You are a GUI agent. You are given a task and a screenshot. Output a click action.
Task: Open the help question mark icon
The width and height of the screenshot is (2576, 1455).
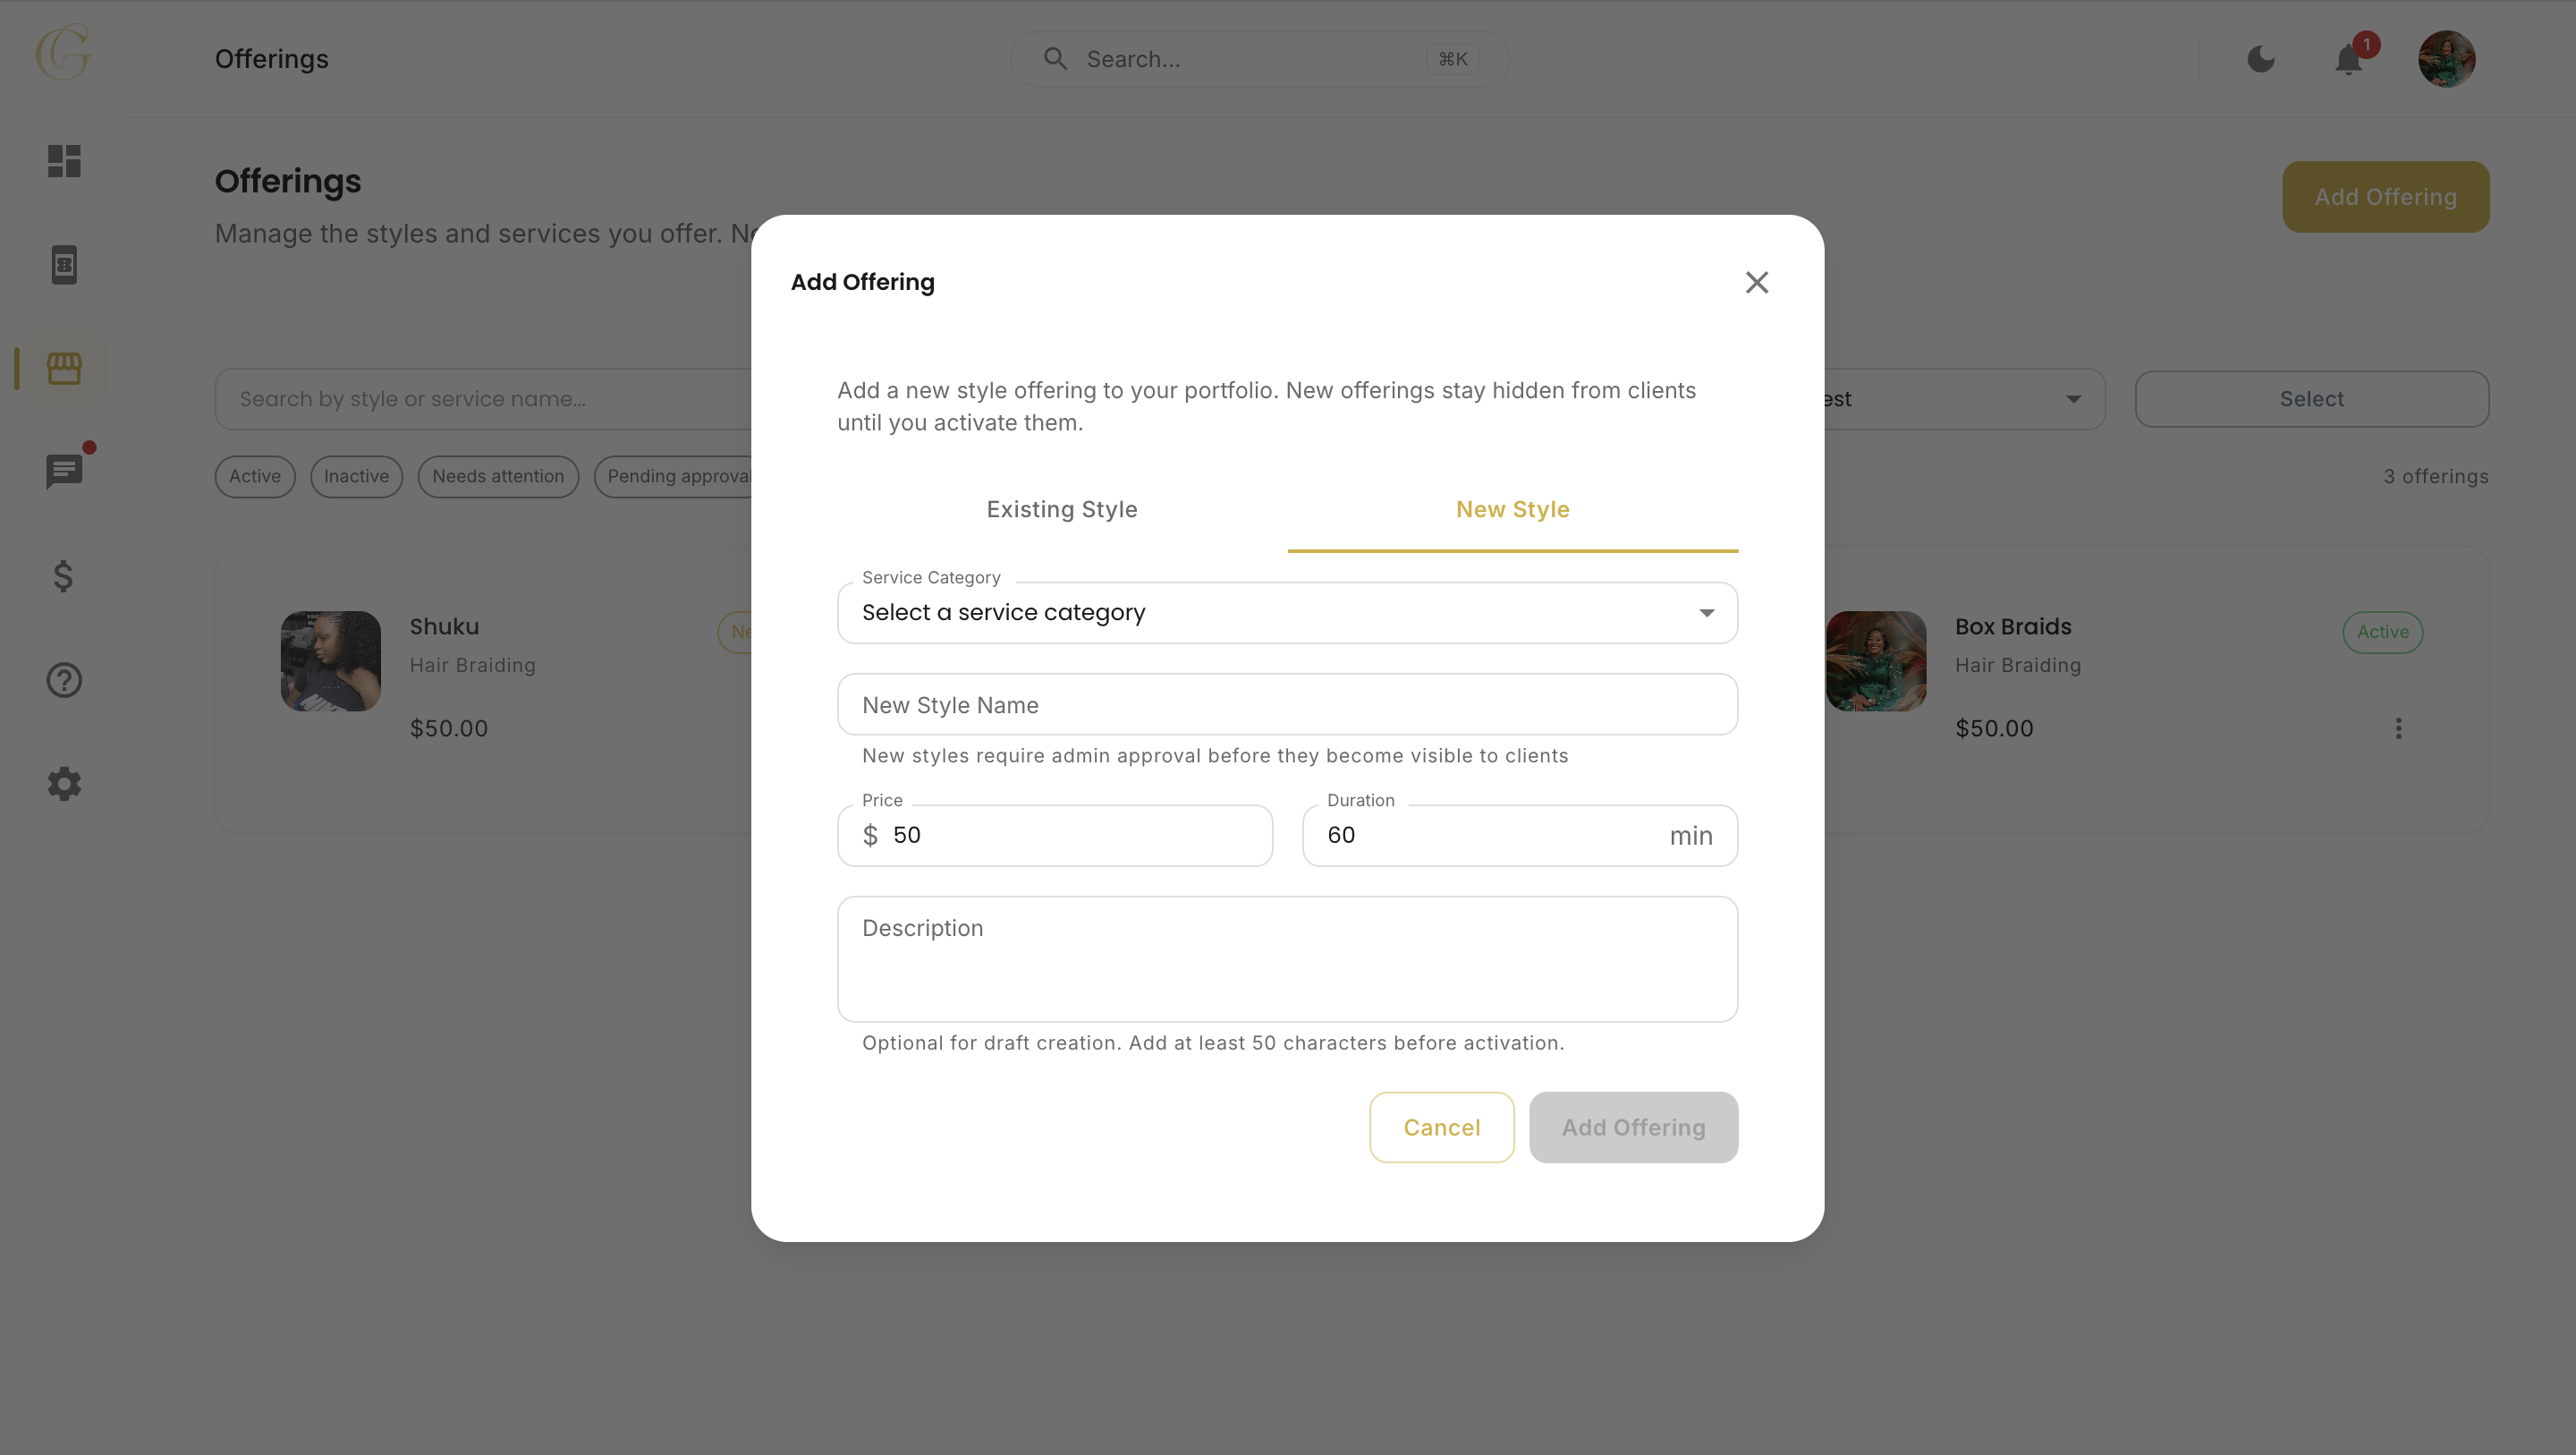(64, 680)
